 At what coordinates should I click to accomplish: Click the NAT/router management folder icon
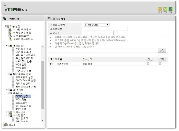point(10,74)
